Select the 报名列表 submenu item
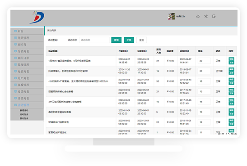 pyautogui.click(x=24, y=118)
